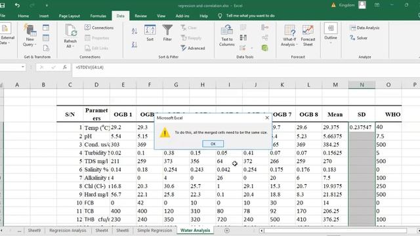Click the Insert Function fx button
The height and width of the screenshot is (236, 420).
coord(64,67)
